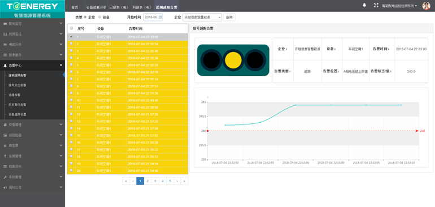Click alarm time 2018-07-03 22:49:40 cell
The image size is (435, 207).
[157, 100]
